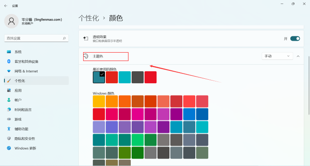Viewport: 310px width, 166px height.
Task: Click the search magnifier icon
Action: point(64,38)
